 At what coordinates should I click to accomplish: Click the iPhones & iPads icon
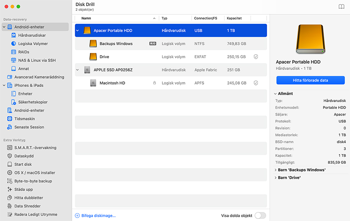tap(10, 85)
